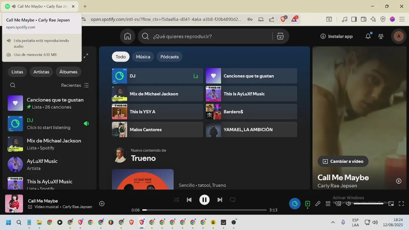This screenshot has height=230, width=409.
Task: Click the Instalar app button
Action: [336, 36]
